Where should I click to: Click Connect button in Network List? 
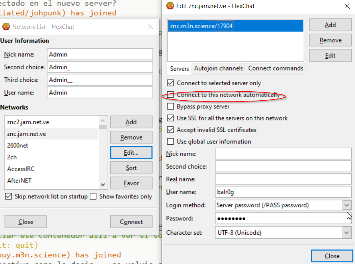(x=131, y=222)
